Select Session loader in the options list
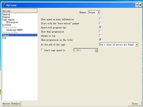This screenshot has width=143, height=107. pos(10,33)
